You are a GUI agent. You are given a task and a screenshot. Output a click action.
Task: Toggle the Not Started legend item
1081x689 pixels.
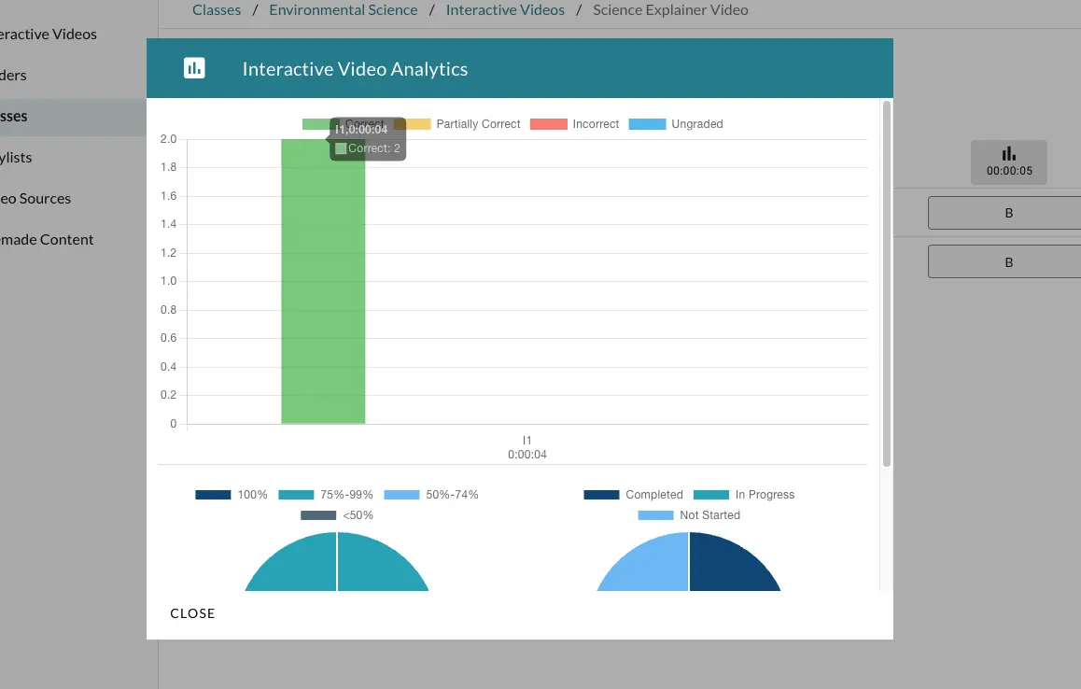click(x=689, y=515)
